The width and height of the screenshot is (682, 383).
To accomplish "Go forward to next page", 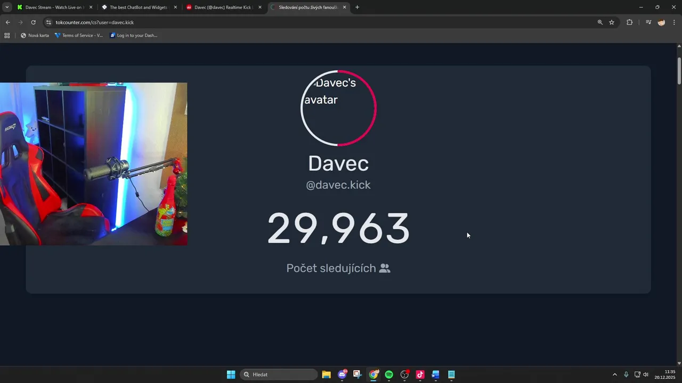I will [20, 22].
